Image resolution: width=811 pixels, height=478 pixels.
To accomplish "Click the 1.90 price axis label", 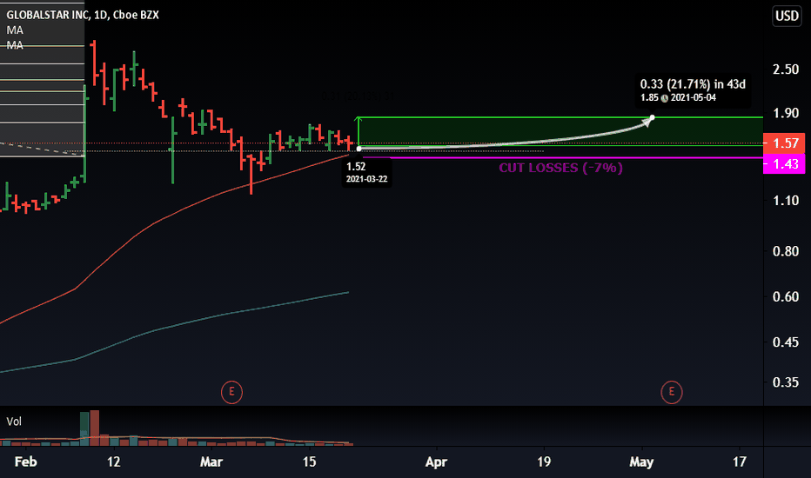I will pos(786,113).
